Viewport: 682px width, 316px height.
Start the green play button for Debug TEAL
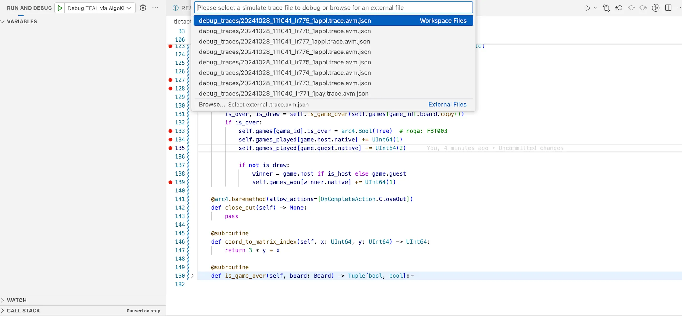pos(60,8)
